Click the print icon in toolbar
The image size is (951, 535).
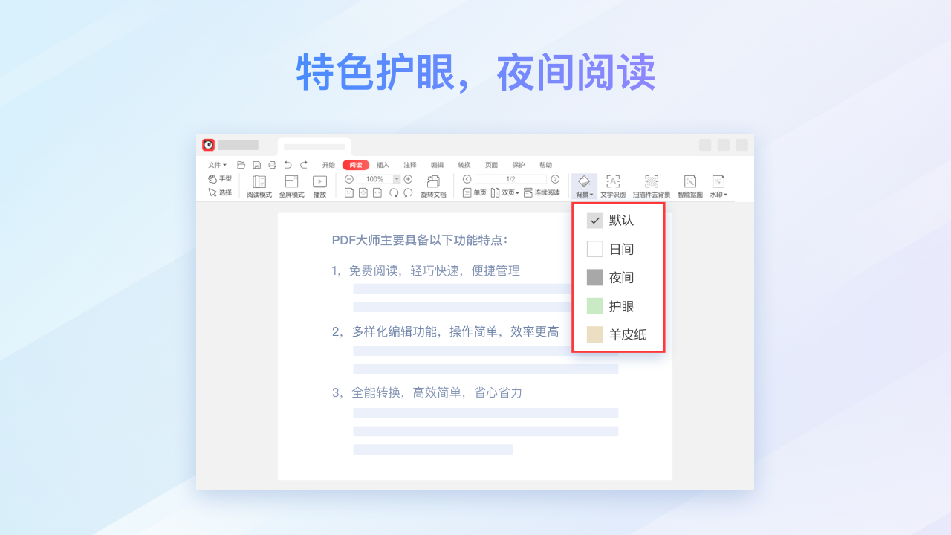click(272, 165)
